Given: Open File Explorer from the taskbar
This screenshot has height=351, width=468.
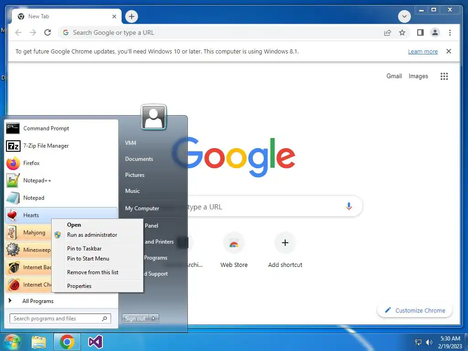Looking at the screenshot, I should pos(39,342).
